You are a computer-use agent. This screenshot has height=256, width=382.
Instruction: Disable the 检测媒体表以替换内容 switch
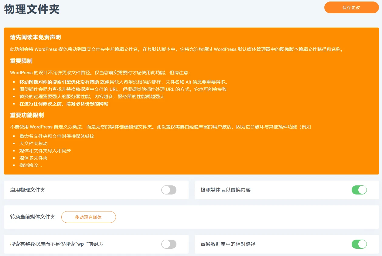tap(359, 190)
